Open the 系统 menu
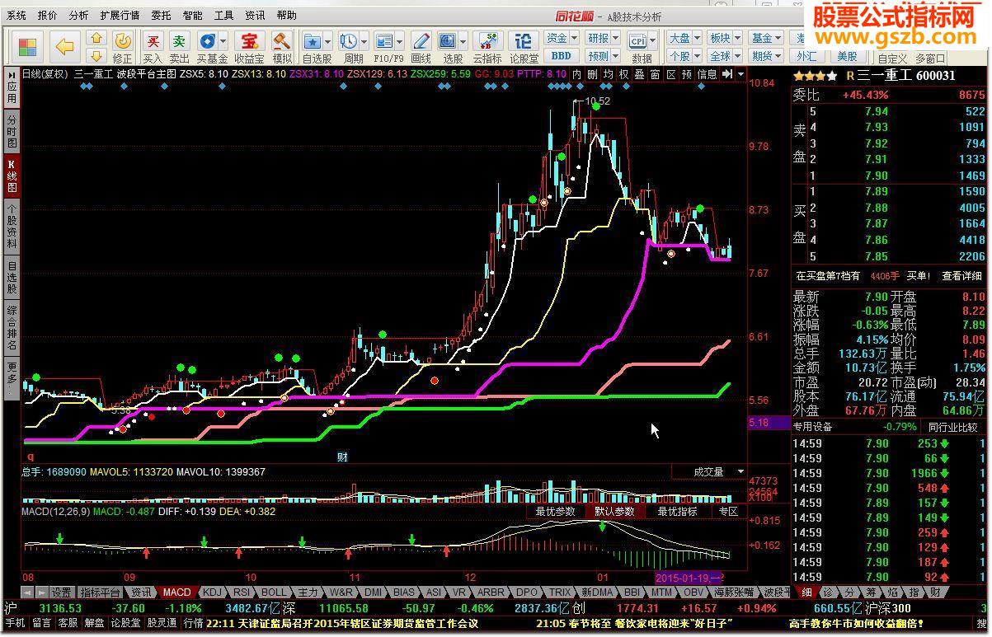 point(16,15)
